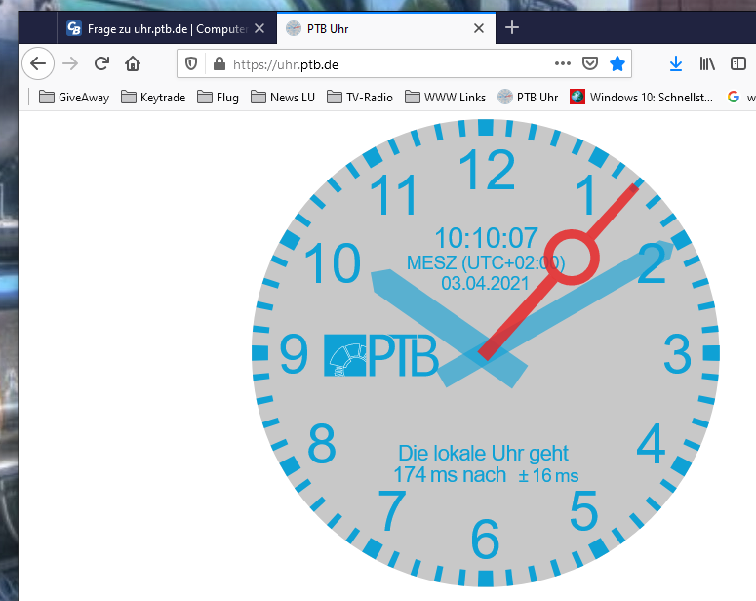Save page to Pocket
The image size is (756, 601).
tap(589, 63)
